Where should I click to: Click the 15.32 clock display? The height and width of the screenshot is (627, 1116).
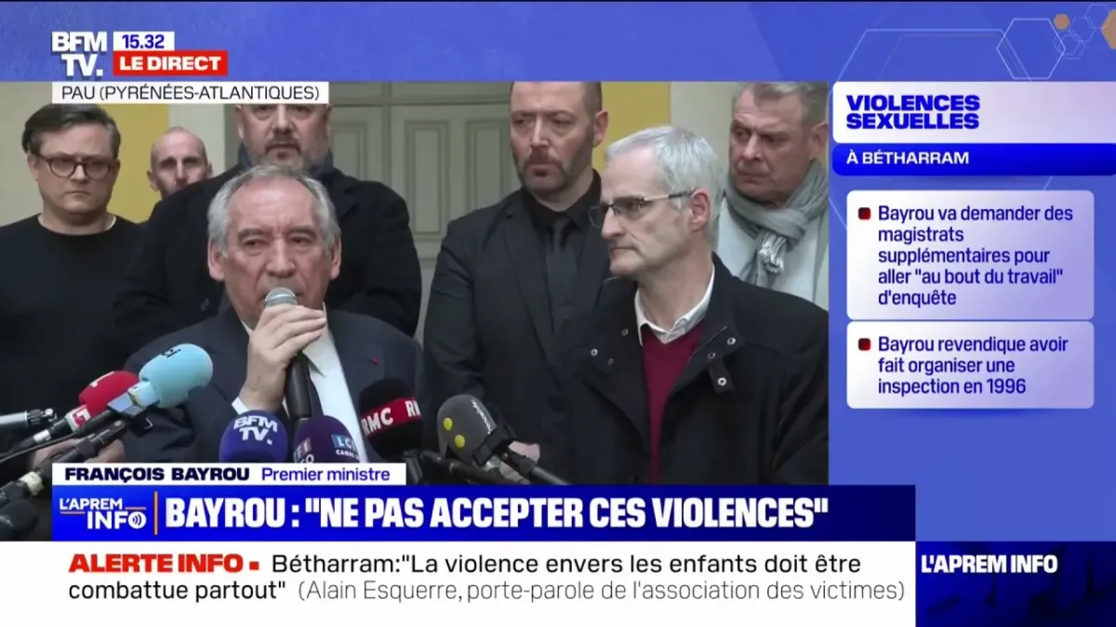(143, 41)
